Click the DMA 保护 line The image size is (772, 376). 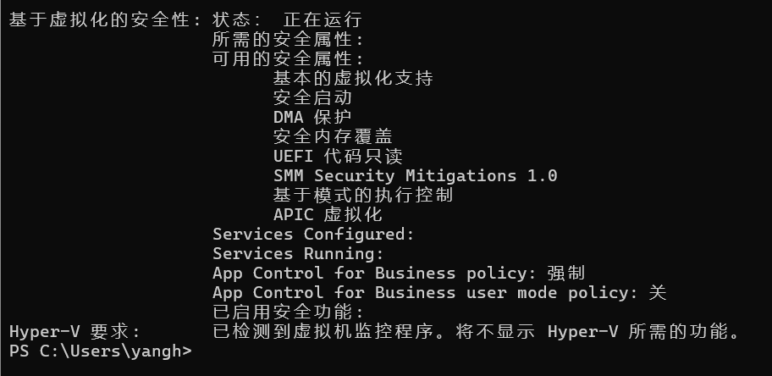[x=312, y=117]
